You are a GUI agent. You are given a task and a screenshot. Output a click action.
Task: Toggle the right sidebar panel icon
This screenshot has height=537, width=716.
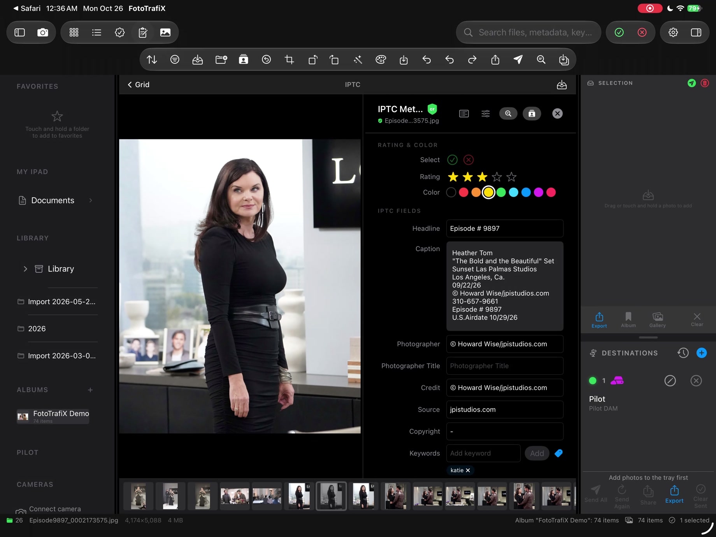[x=696, y=32]
